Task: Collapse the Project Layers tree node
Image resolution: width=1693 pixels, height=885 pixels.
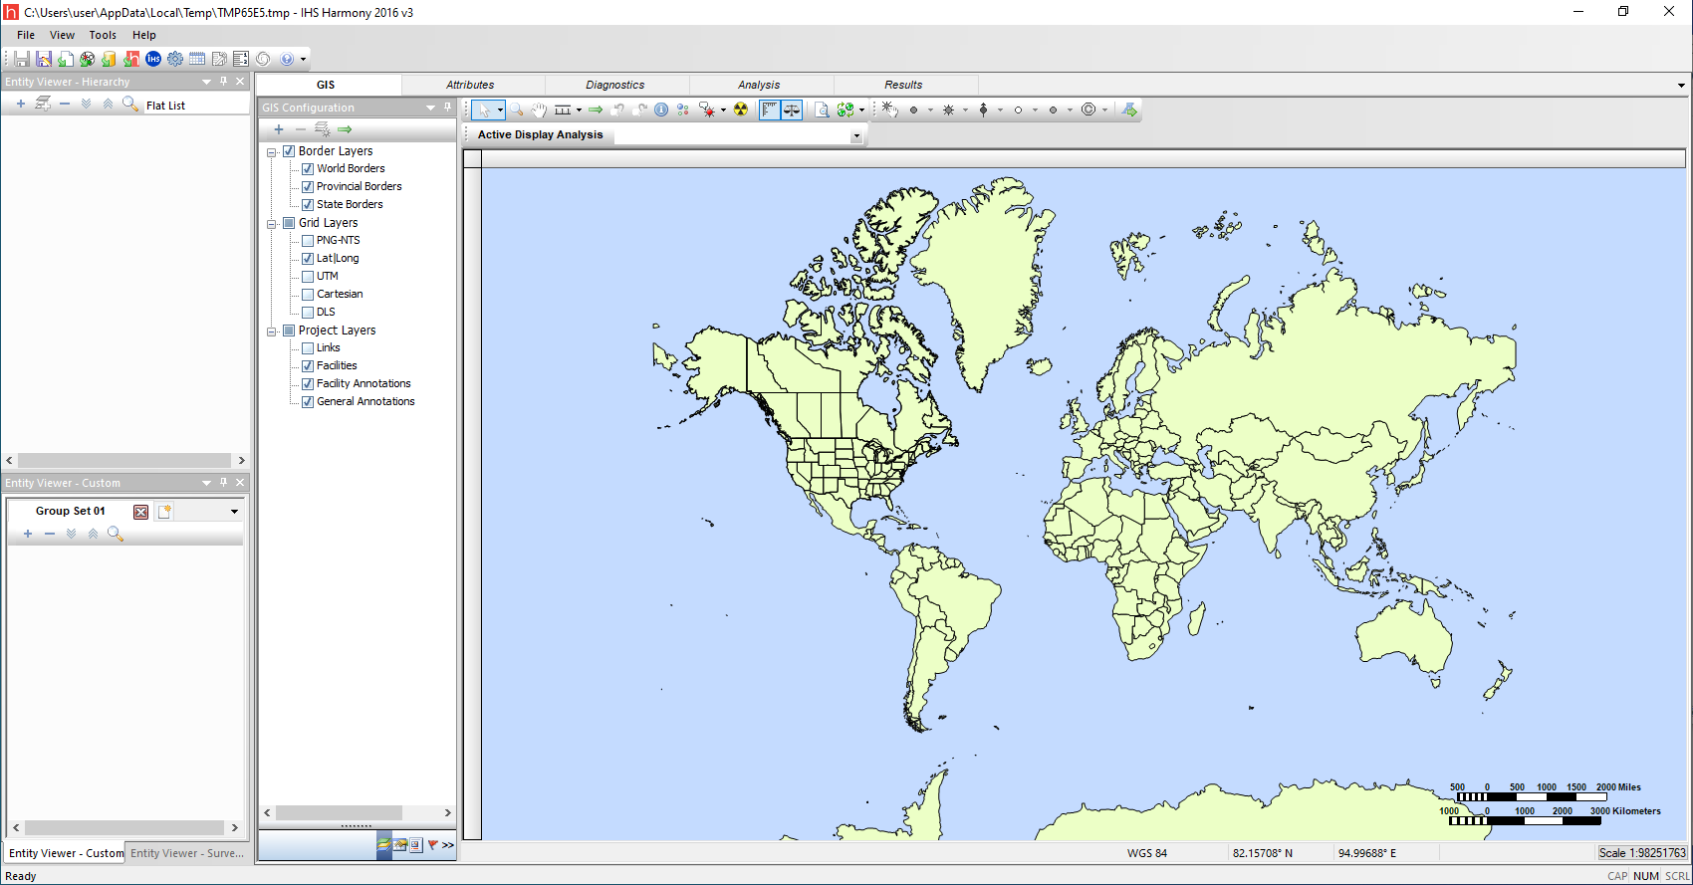Action: (x=271, y=332)
